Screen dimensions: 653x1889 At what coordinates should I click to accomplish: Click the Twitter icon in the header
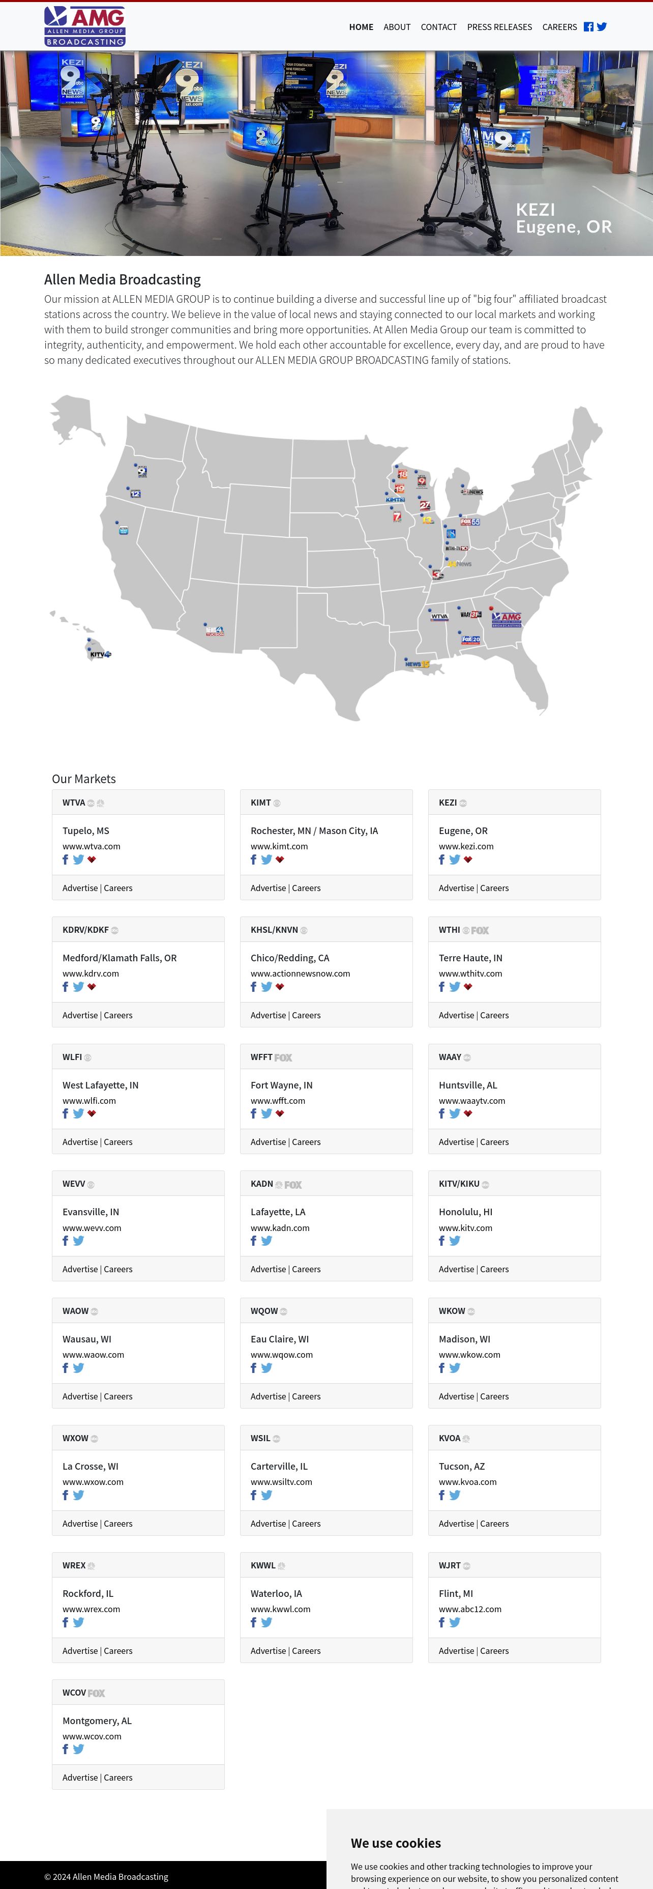pyautogui.click(x=602, y=27)
